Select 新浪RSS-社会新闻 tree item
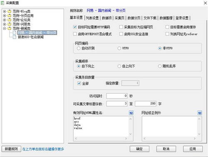The height and width of the screenshot is (157, 208). click(x=31, y=37)
